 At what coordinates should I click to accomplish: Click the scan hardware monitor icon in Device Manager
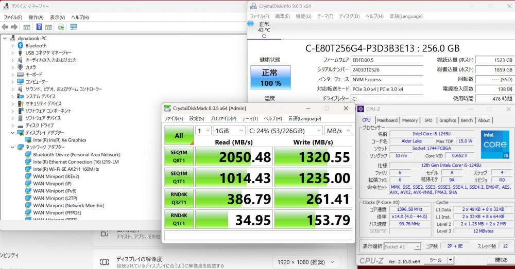click(x=74, y=27)
